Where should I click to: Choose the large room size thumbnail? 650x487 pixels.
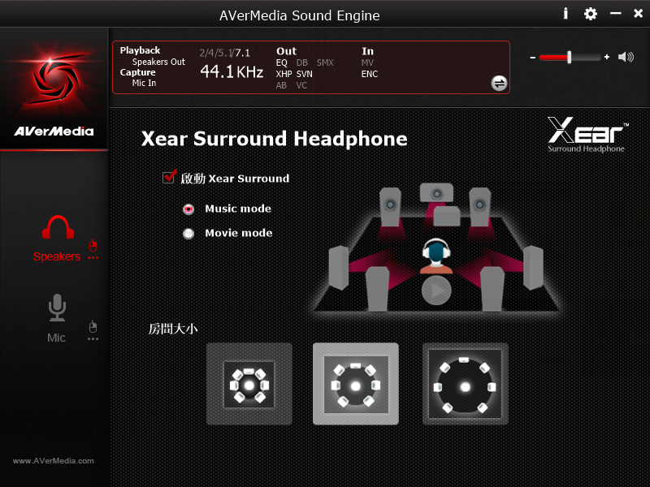pos(465,384)
